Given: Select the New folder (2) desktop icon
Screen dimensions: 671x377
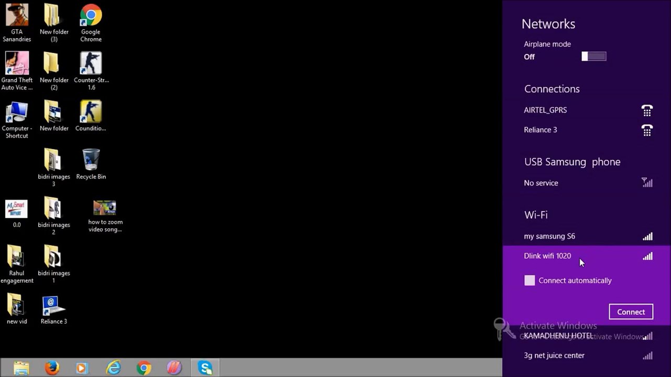Looking at the screenshot, I should pyautogui.click(x=54, y=71).
